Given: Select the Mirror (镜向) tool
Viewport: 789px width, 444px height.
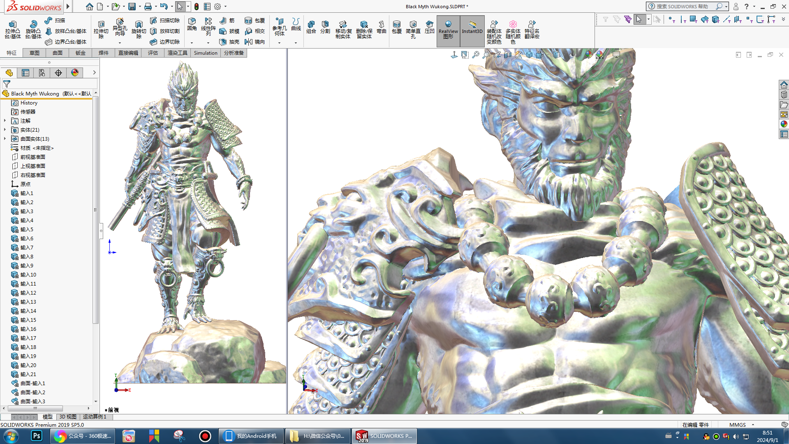Looking at the screenshot, I should tap(255, 42).
